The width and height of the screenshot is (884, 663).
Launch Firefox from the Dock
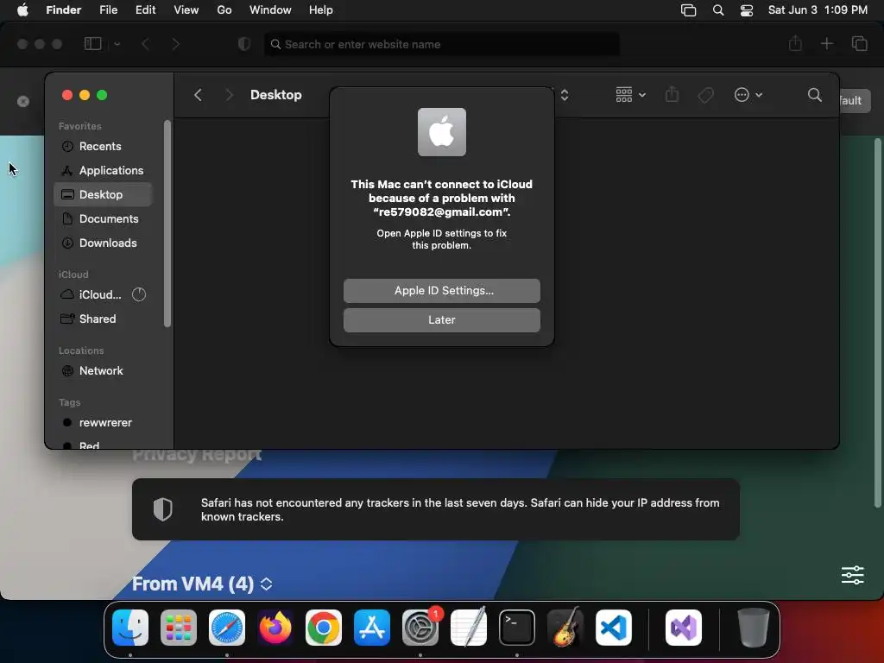pos(275,628)
